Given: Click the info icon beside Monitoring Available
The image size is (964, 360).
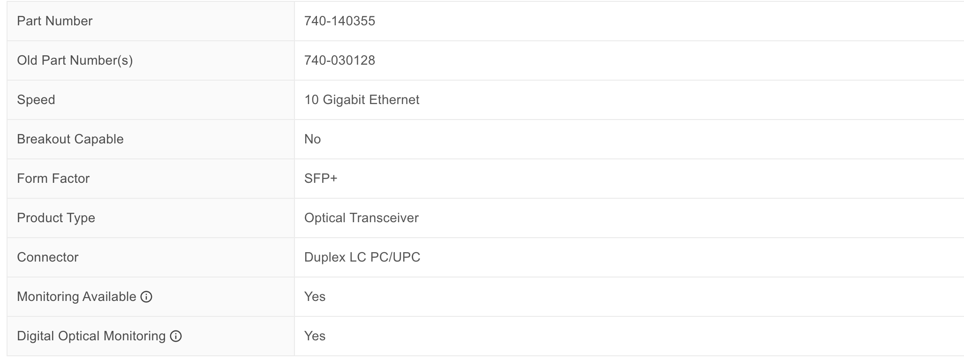Looking at the screenshot, I should 147,297.
